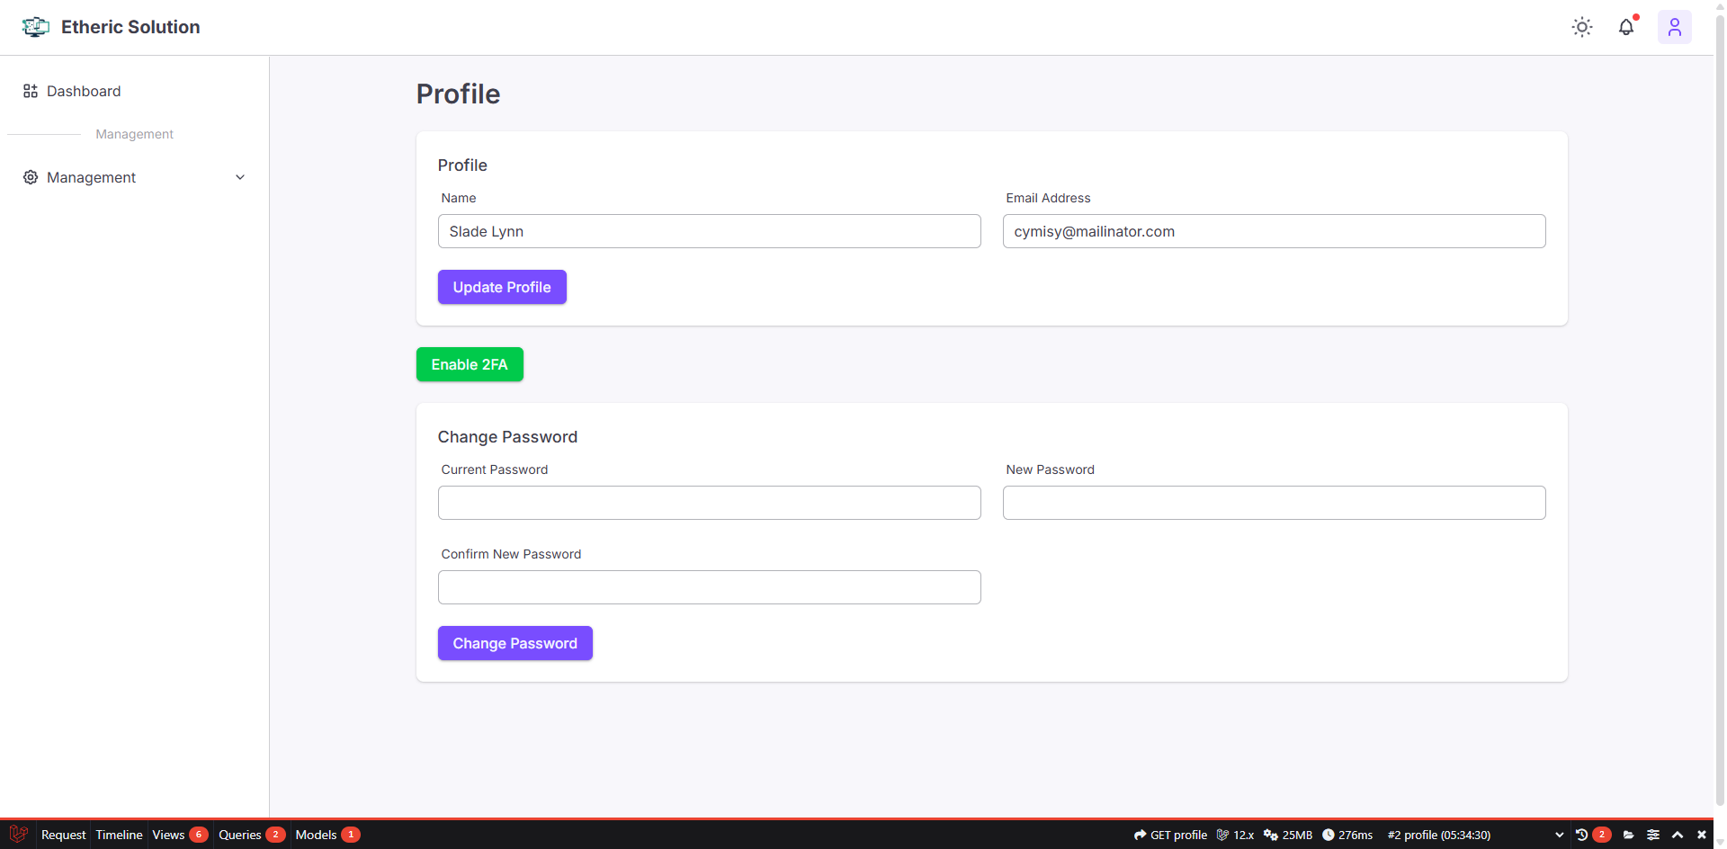Switch to Queries debugbar tab
The image size is (1727, 849).
pyautogui.click(x=240, y=835)
